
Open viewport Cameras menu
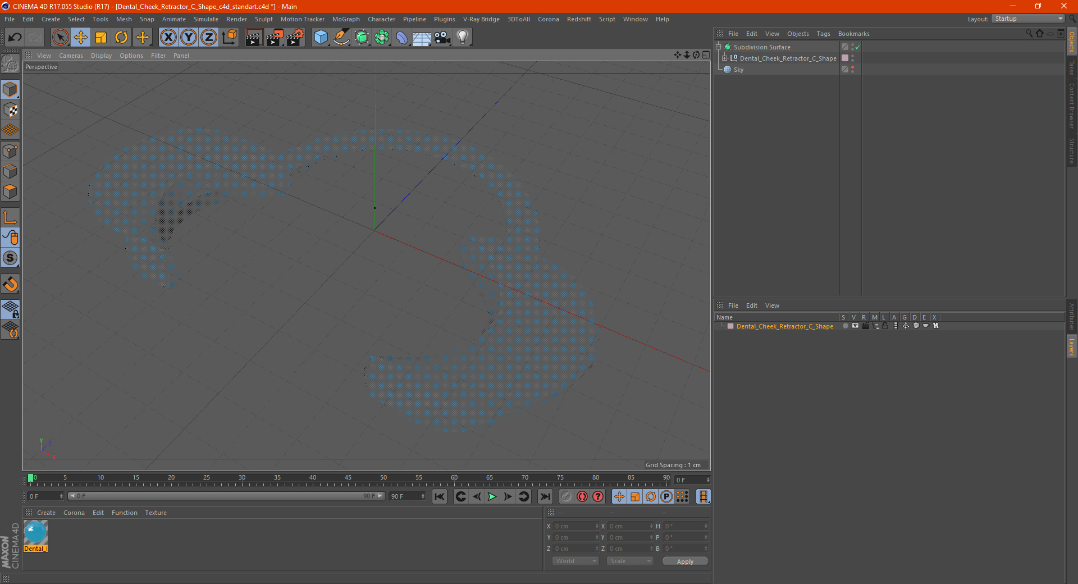click(71, 56)
